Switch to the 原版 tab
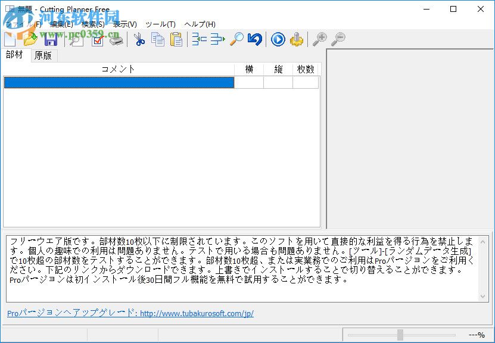495x343 pixels. 42,55
